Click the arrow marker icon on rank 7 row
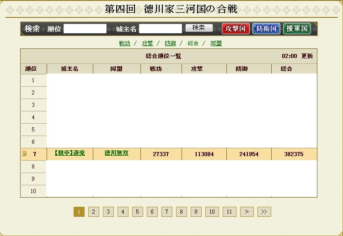This screenshot has width=343, height=236. 25,154
